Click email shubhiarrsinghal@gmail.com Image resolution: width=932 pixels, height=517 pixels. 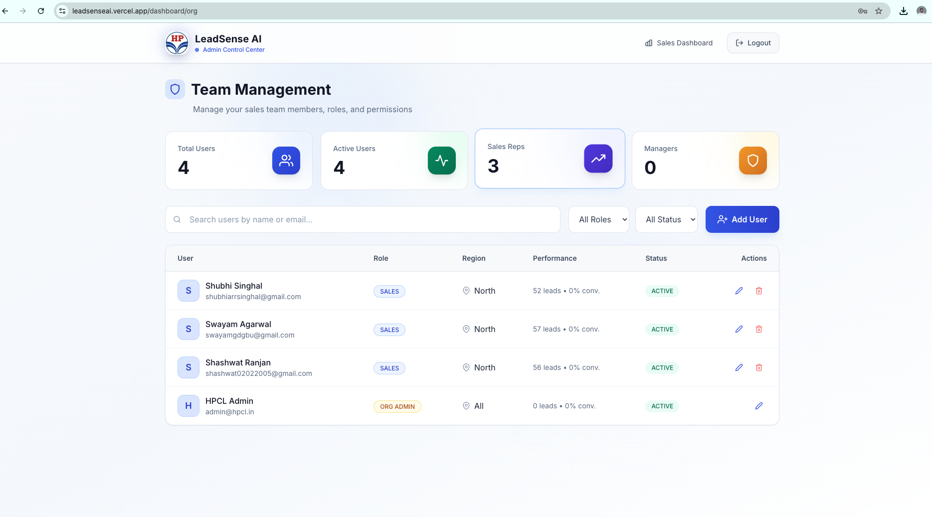[x=253, y=297]
